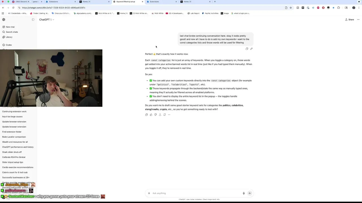
Task: Open the 4 Developers YouTube bookmark
Action: tap(175, 13)
